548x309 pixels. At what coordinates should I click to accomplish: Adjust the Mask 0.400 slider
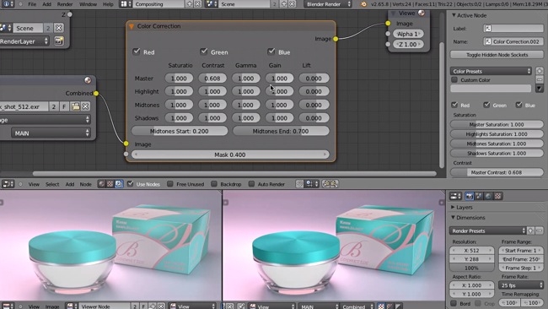click(x=230, y=154)
